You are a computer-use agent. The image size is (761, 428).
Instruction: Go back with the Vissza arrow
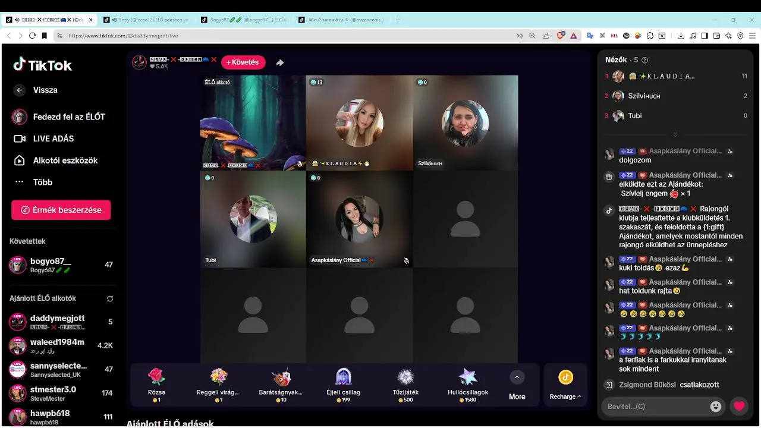pos(20,90)
